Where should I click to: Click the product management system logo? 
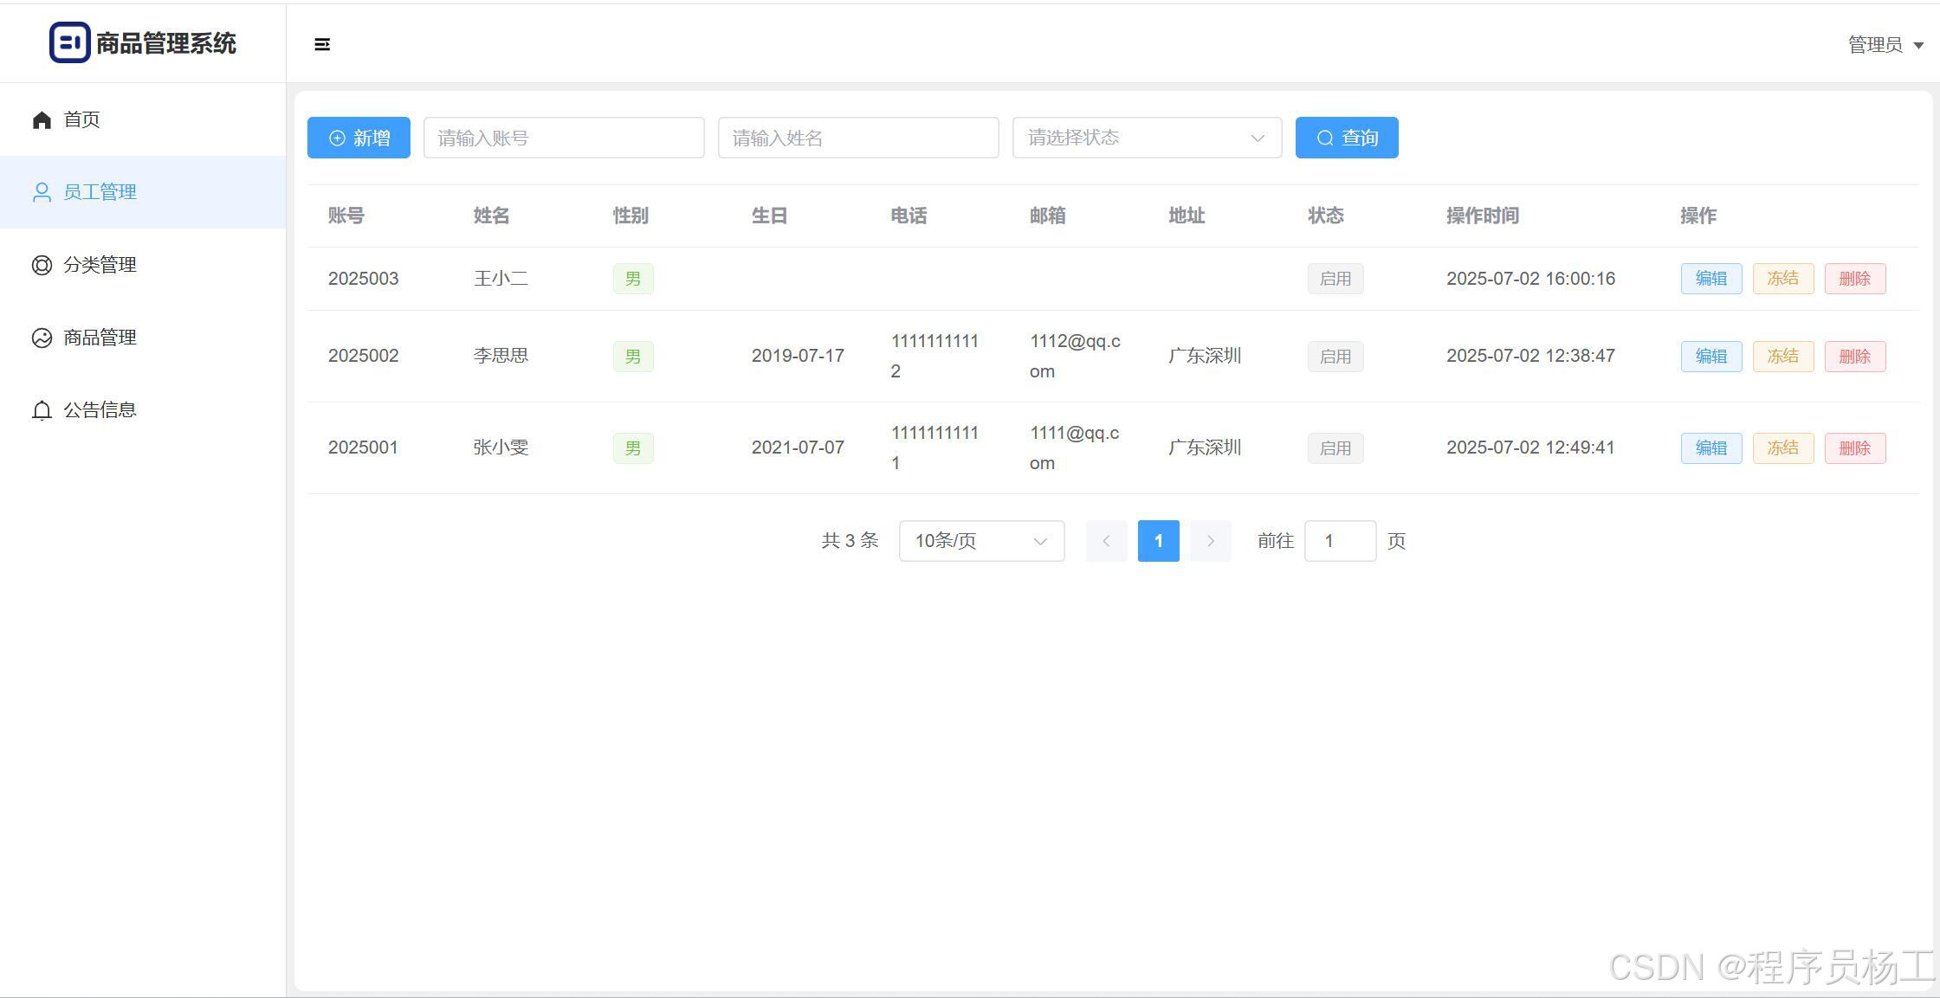point(69,42)
